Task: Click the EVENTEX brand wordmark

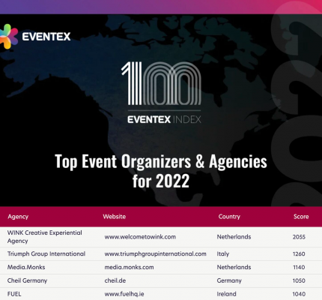Action: pos(46,37)
